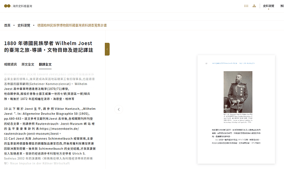Click footnote text starting '10 以下關於 Joest 生平'
284x169 pixels.
tap(50, 121)
